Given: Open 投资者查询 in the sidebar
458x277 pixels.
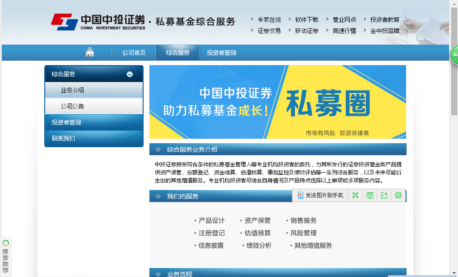Looking at the screenshot, I should [94, 122].
